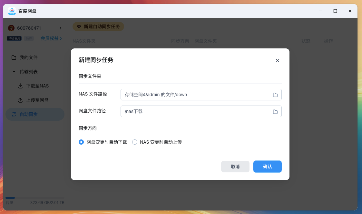Screen dimensions: 362x214
Task: Click the NAS 文件路径 input field
Action: click(x=201, y=95)
